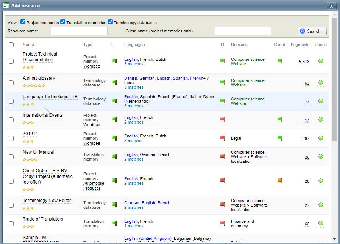Click green reuse circle for Trade of Translators
Viewport: 340px width, 244px height.
[x=320, y=224]
